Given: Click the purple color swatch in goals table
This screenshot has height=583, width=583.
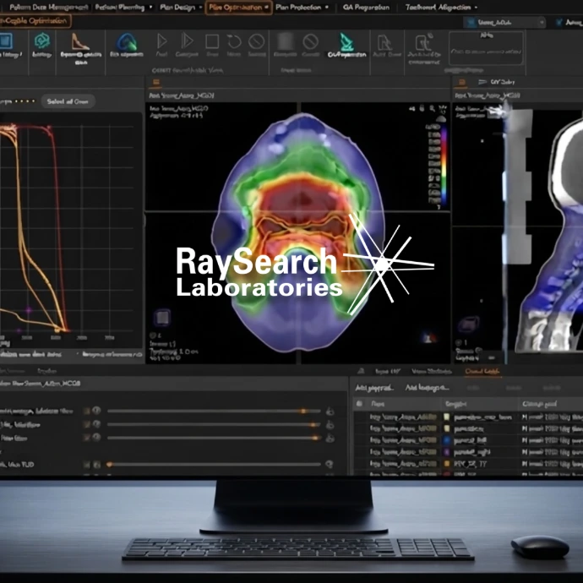Looking at the screenshot, I should tap(447, 452).
